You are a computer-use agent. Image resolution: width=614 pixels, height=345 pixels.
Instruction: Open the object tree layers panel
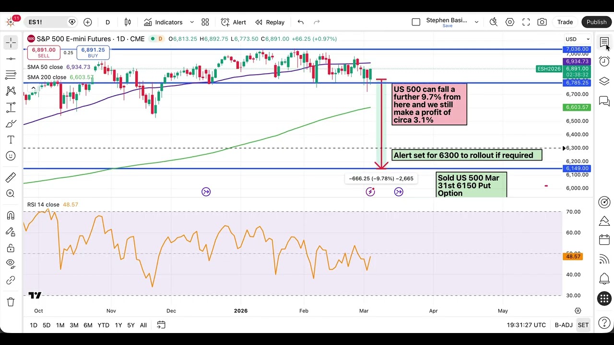pos(604,81)
